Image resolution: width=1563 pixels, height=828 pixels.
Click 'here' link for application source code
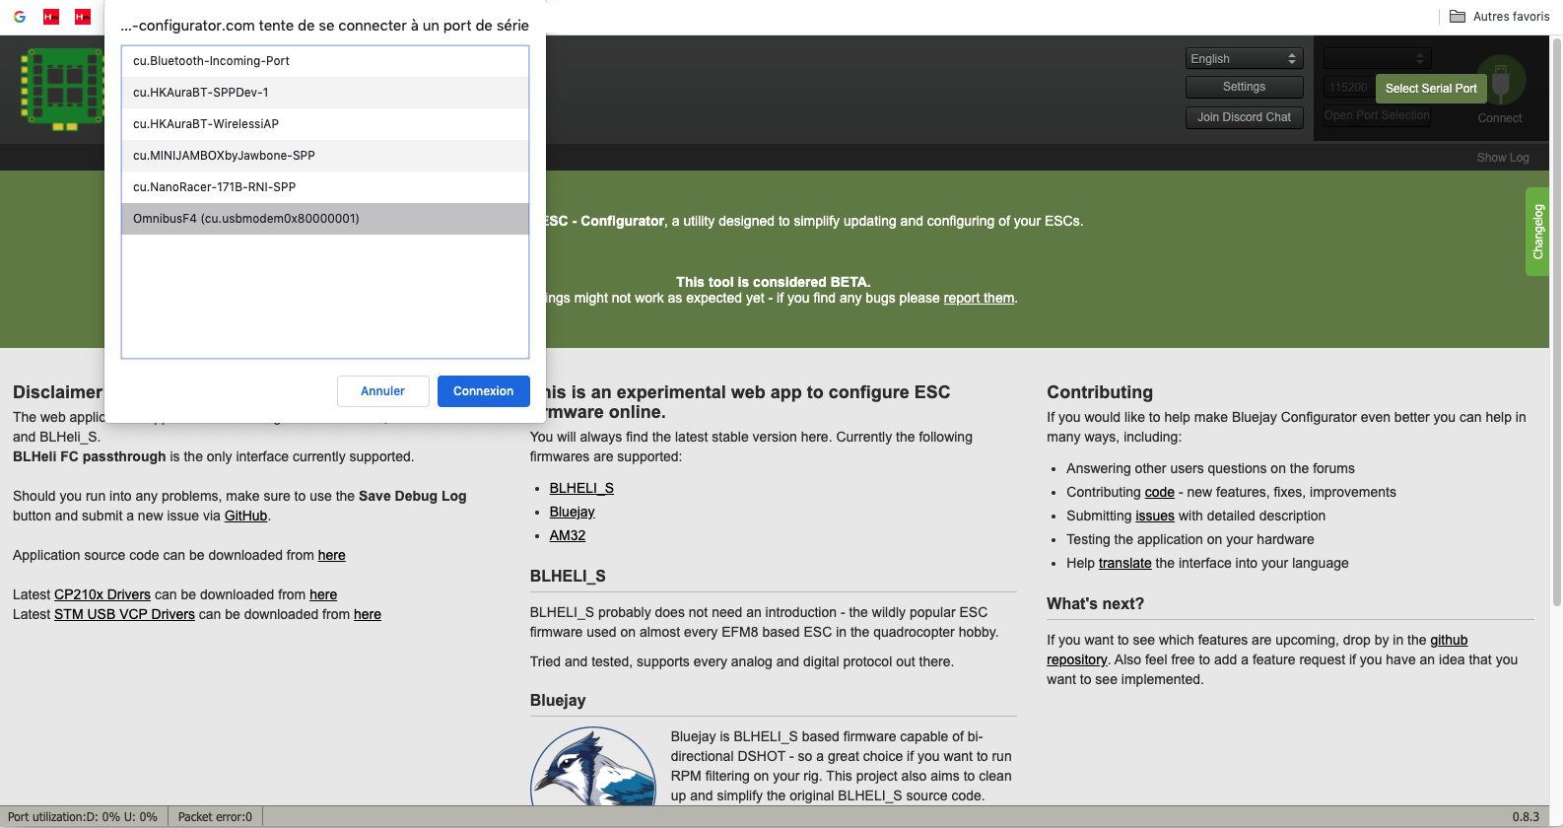click(332, 555)
